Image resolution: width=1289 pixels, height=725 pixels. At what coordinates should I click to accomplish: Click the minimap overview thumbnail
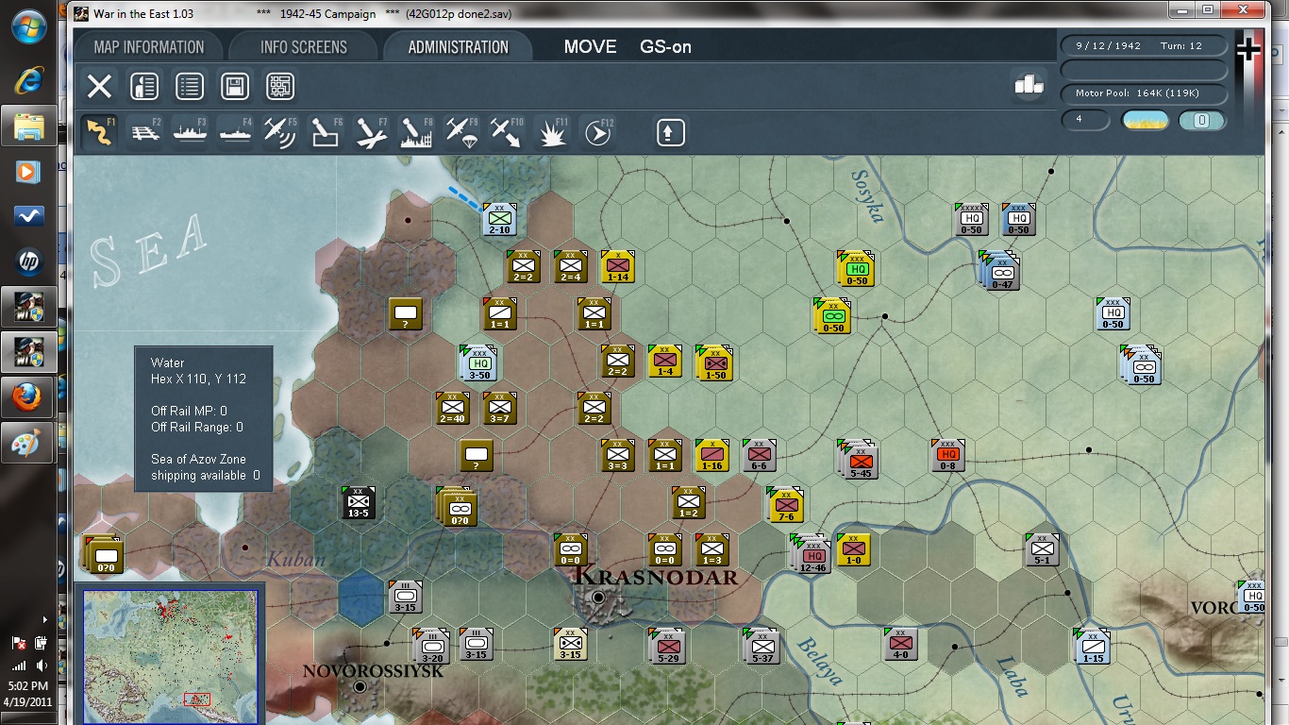(x=171, y=656)
